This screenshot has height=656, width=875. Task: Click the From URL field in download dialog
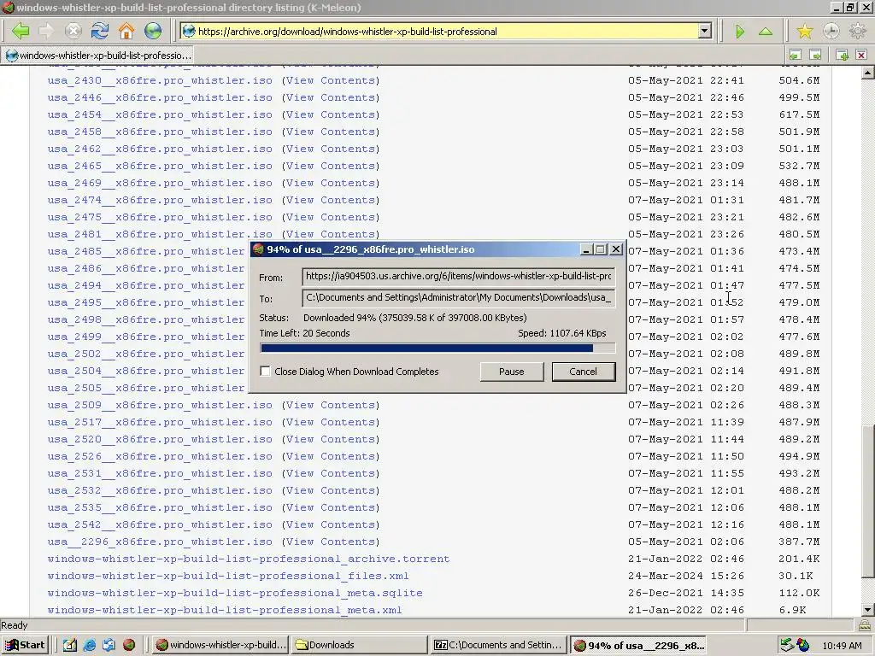pyautogui.click(x=458, y=276)
